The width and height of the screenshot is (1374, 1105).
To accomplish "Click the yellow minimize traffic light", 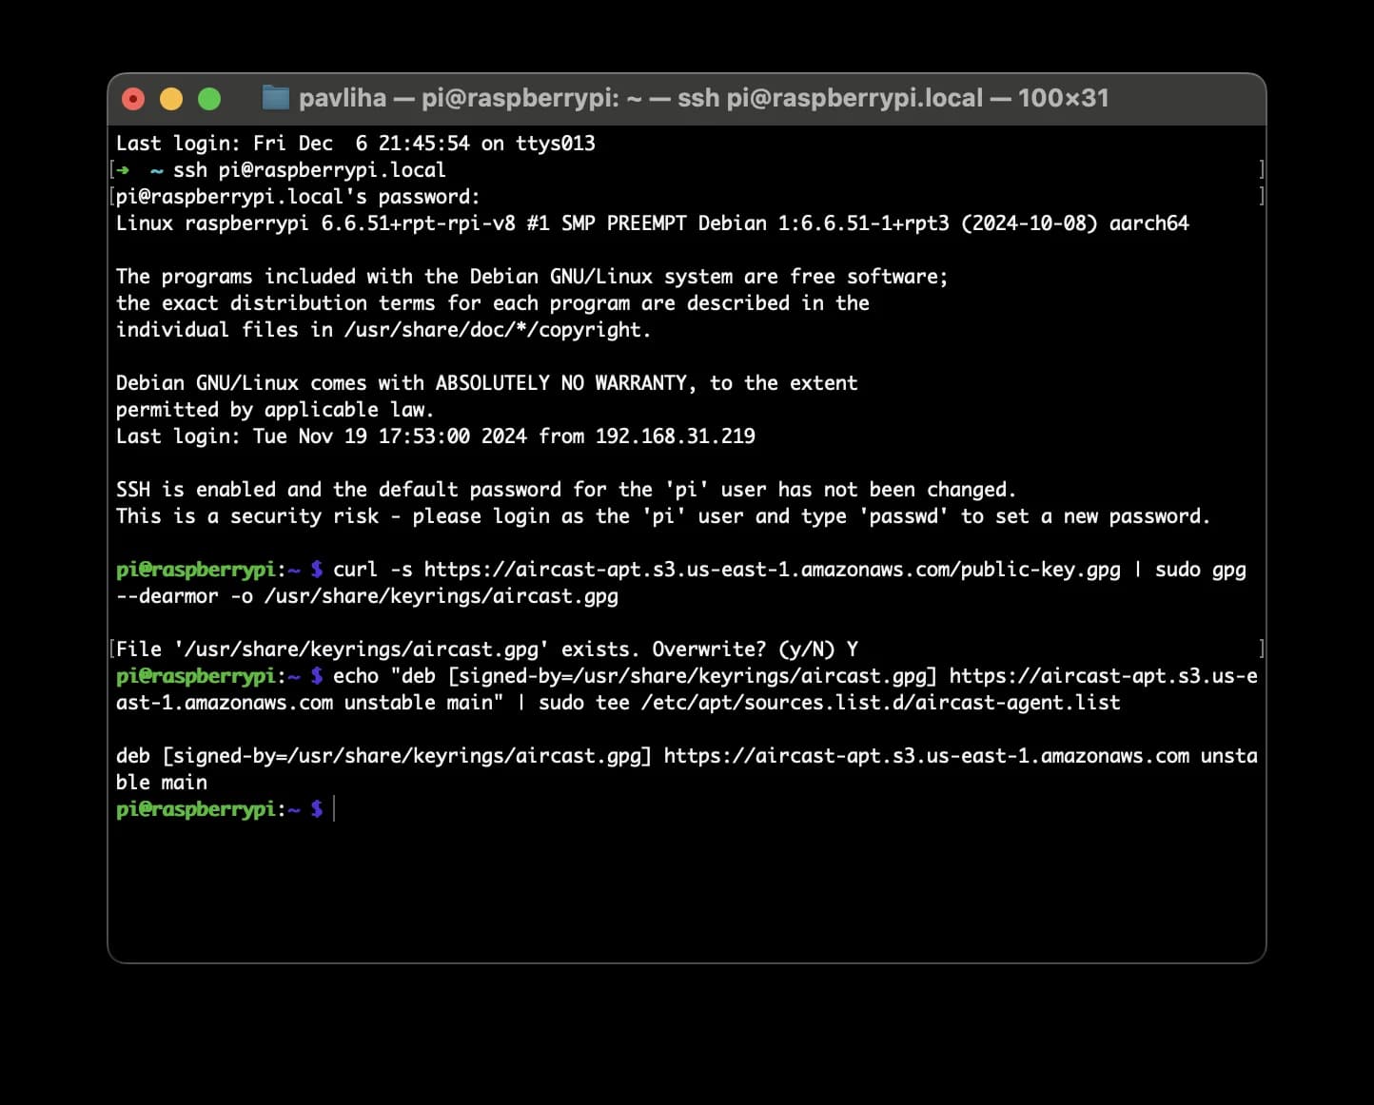I will [x=171, y=98].
